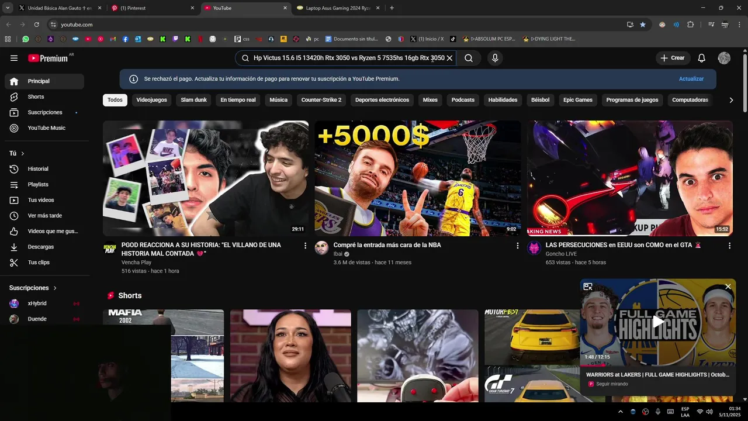
Task: Show more filter chips with right arrow
Action: click(731, 100)
